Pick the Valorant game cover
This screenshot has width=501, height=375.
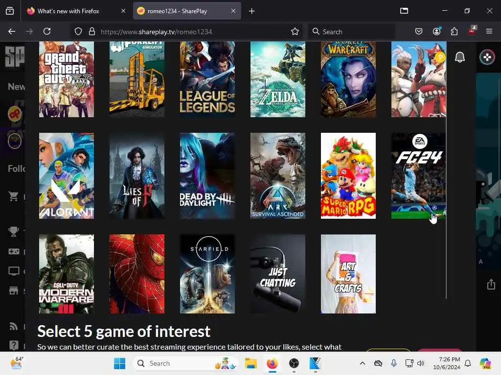click(67, 176)
